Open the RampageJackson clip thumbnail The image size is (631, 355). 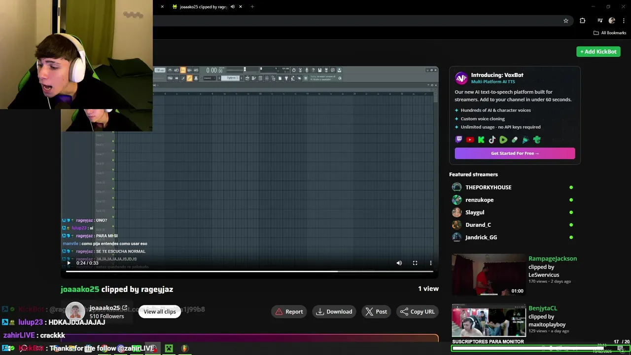(x=489, y=275)
